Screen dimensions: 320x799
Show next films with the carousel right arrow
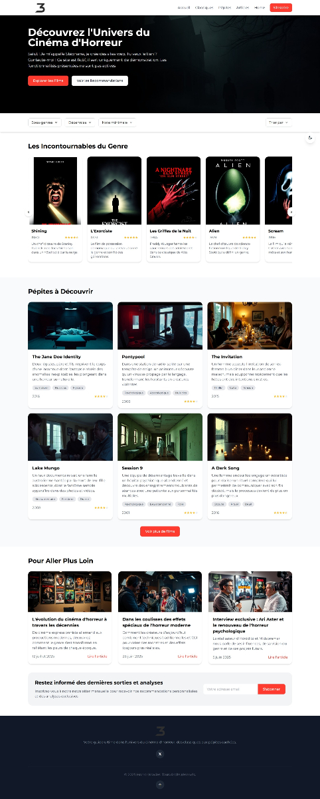[291, 212]
